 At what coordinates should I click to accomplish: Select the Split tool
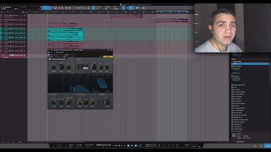53,8
